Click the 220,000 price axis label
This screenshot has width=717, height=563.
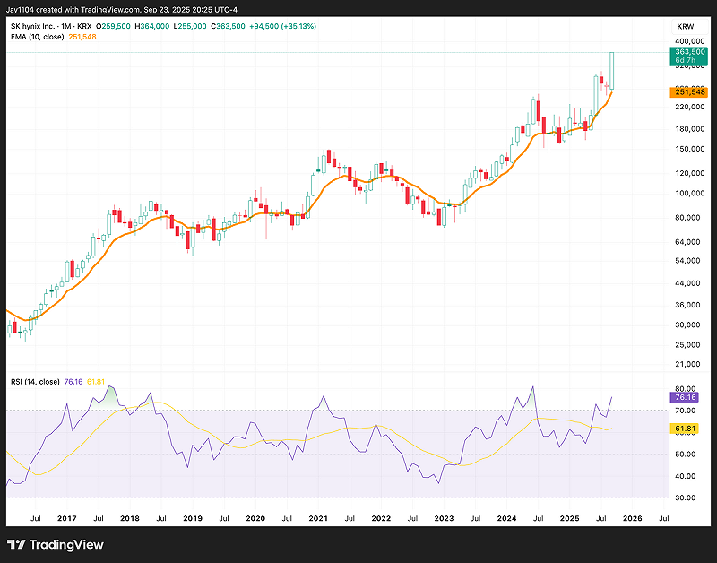click(689, 107)
